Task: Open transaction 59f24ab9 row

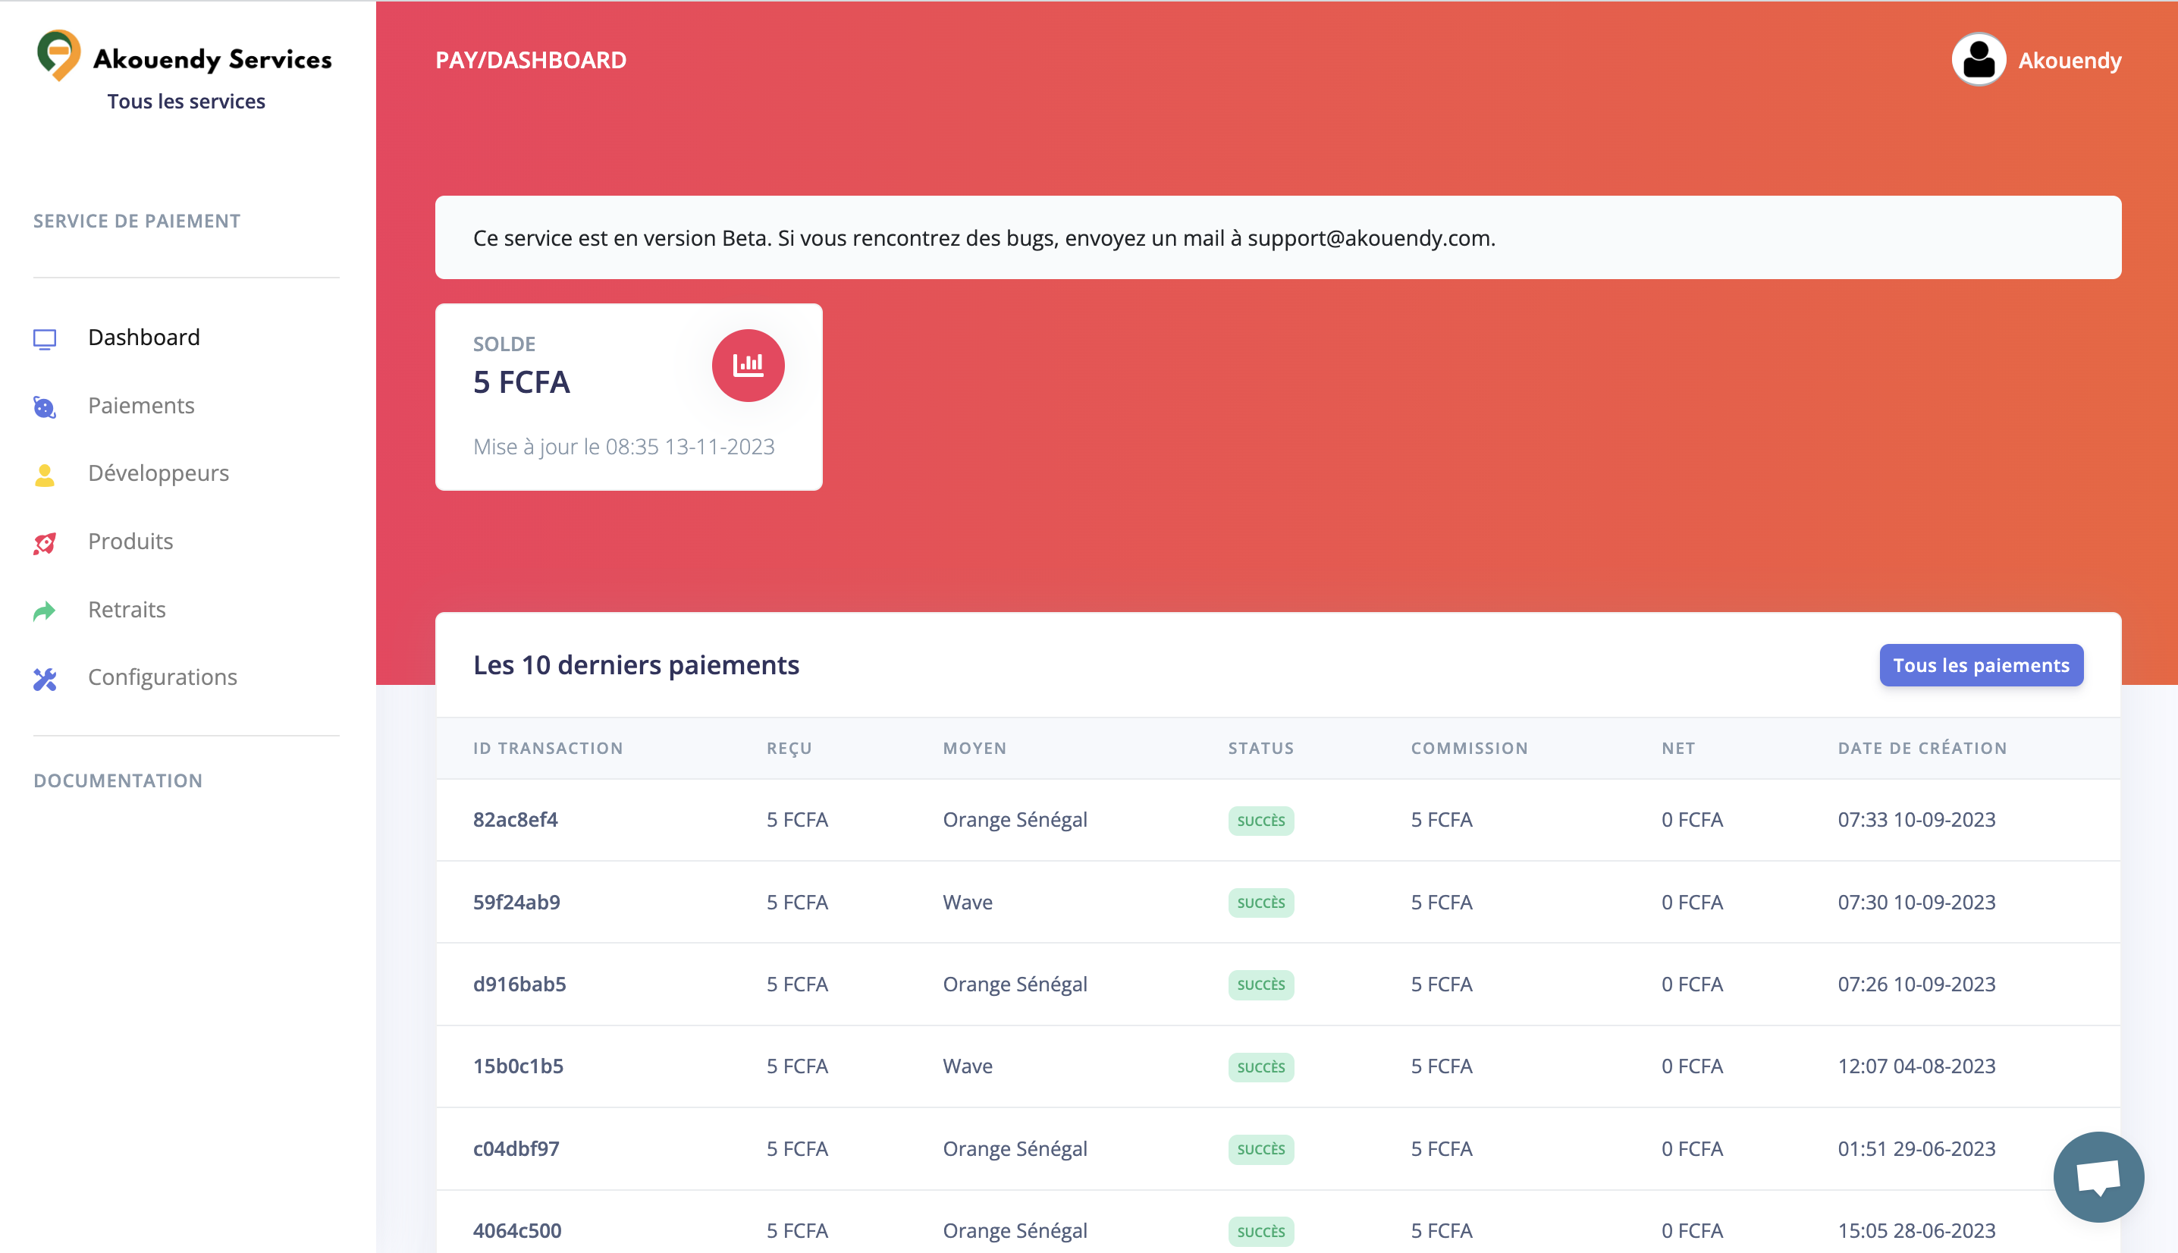Action: [x=516, y=902]
